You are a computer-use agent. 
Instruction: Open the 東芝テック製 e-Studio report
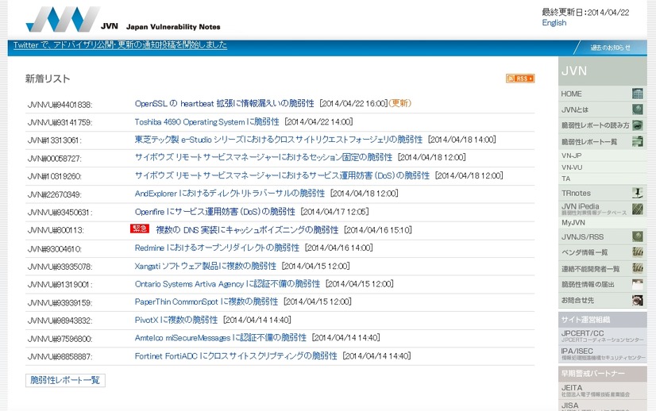278,139
